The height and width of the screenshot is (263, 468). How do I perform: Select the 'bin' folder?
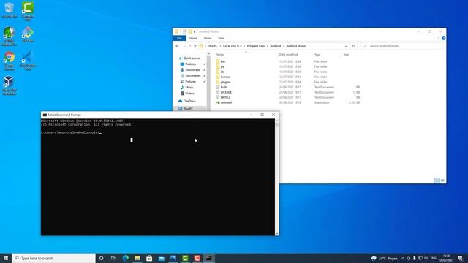[x=222, y=61]
